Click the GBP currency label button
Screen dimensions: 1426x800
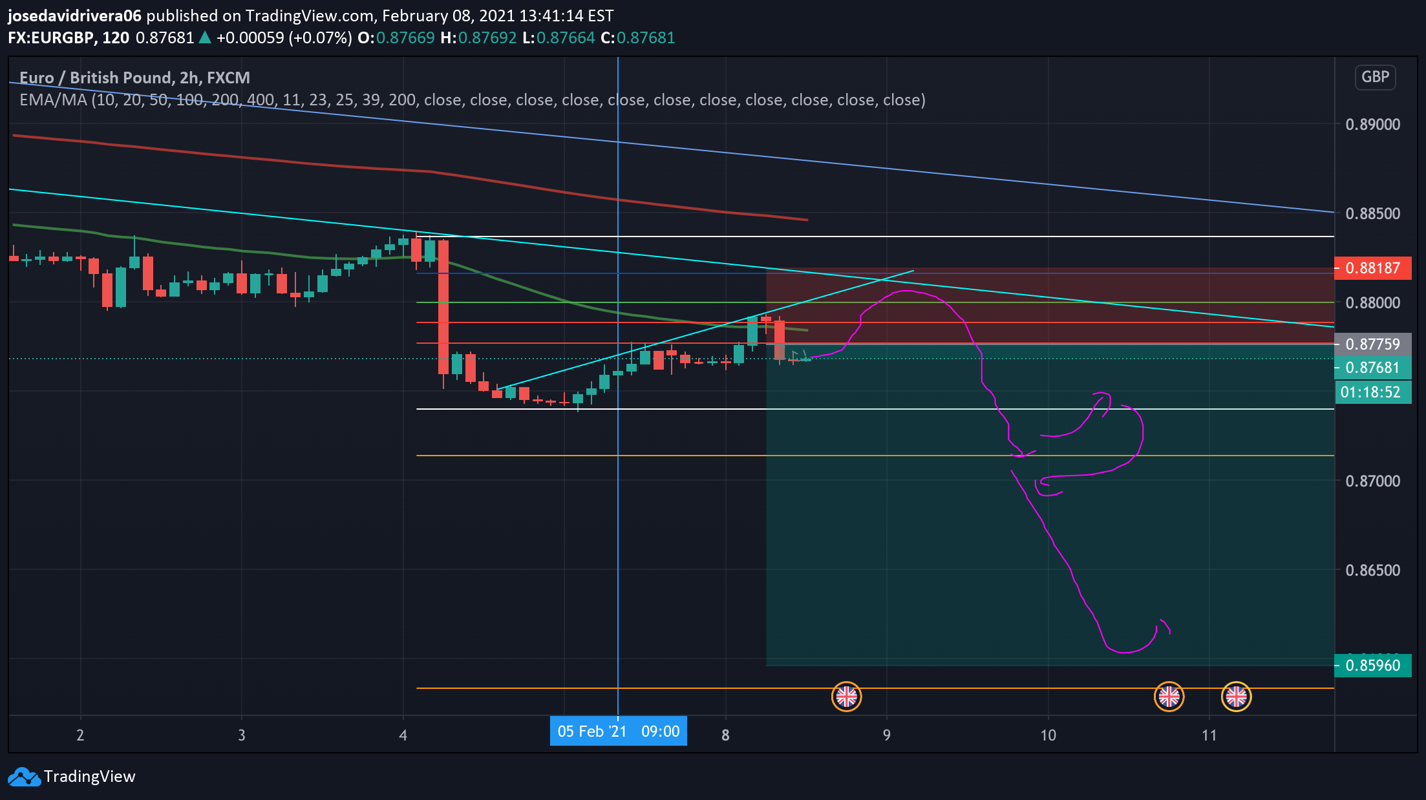(1375, 77)
